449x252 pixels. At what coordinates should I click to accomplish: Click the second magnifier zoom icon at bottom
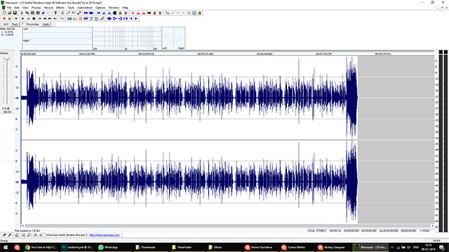click(x=9, y=235)
